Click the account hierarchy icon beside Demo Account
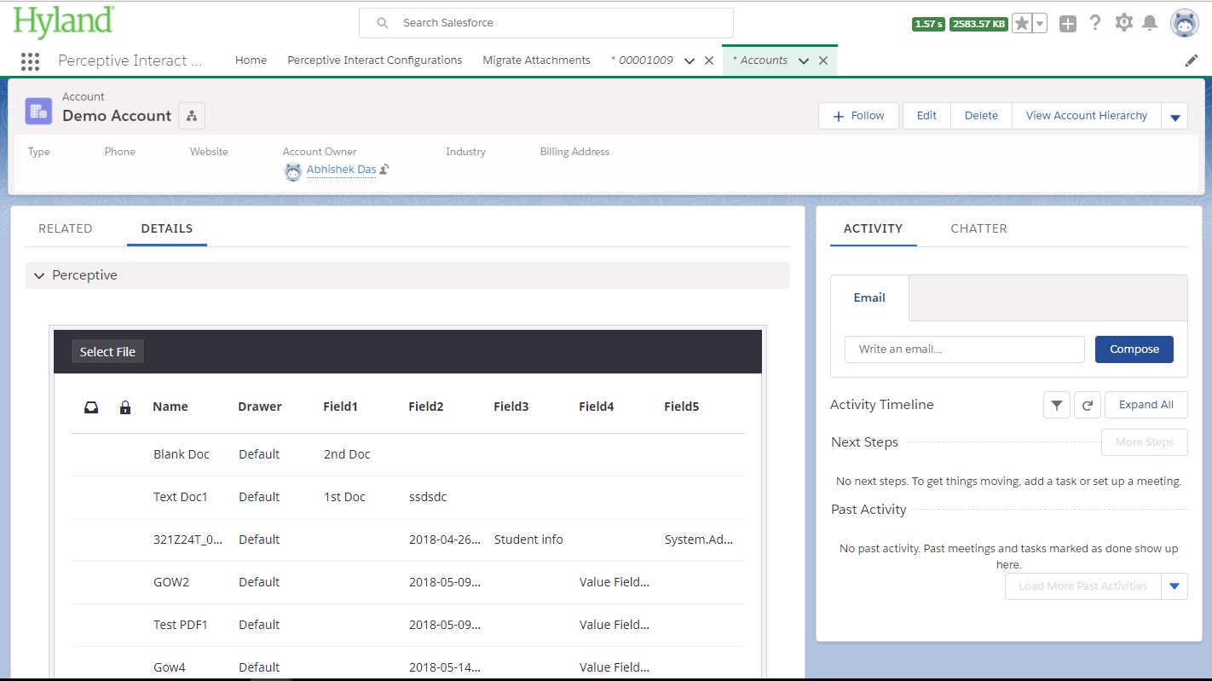The image size is (1212, 681). (192, 116)
